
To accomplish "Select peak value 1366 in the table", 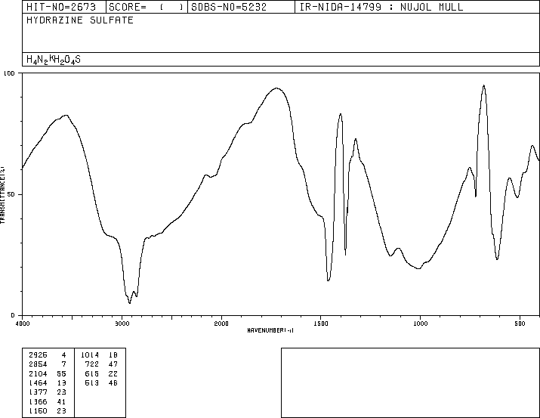I will 38,401.
